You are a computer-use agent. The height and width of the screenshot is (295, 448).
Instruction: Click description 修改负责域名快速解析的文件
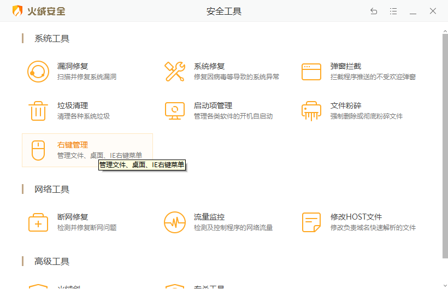(373, 228)
